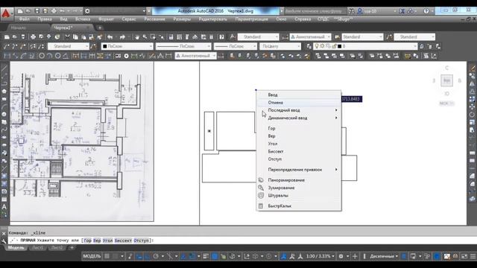Select the multiline Text A tool

4,207
